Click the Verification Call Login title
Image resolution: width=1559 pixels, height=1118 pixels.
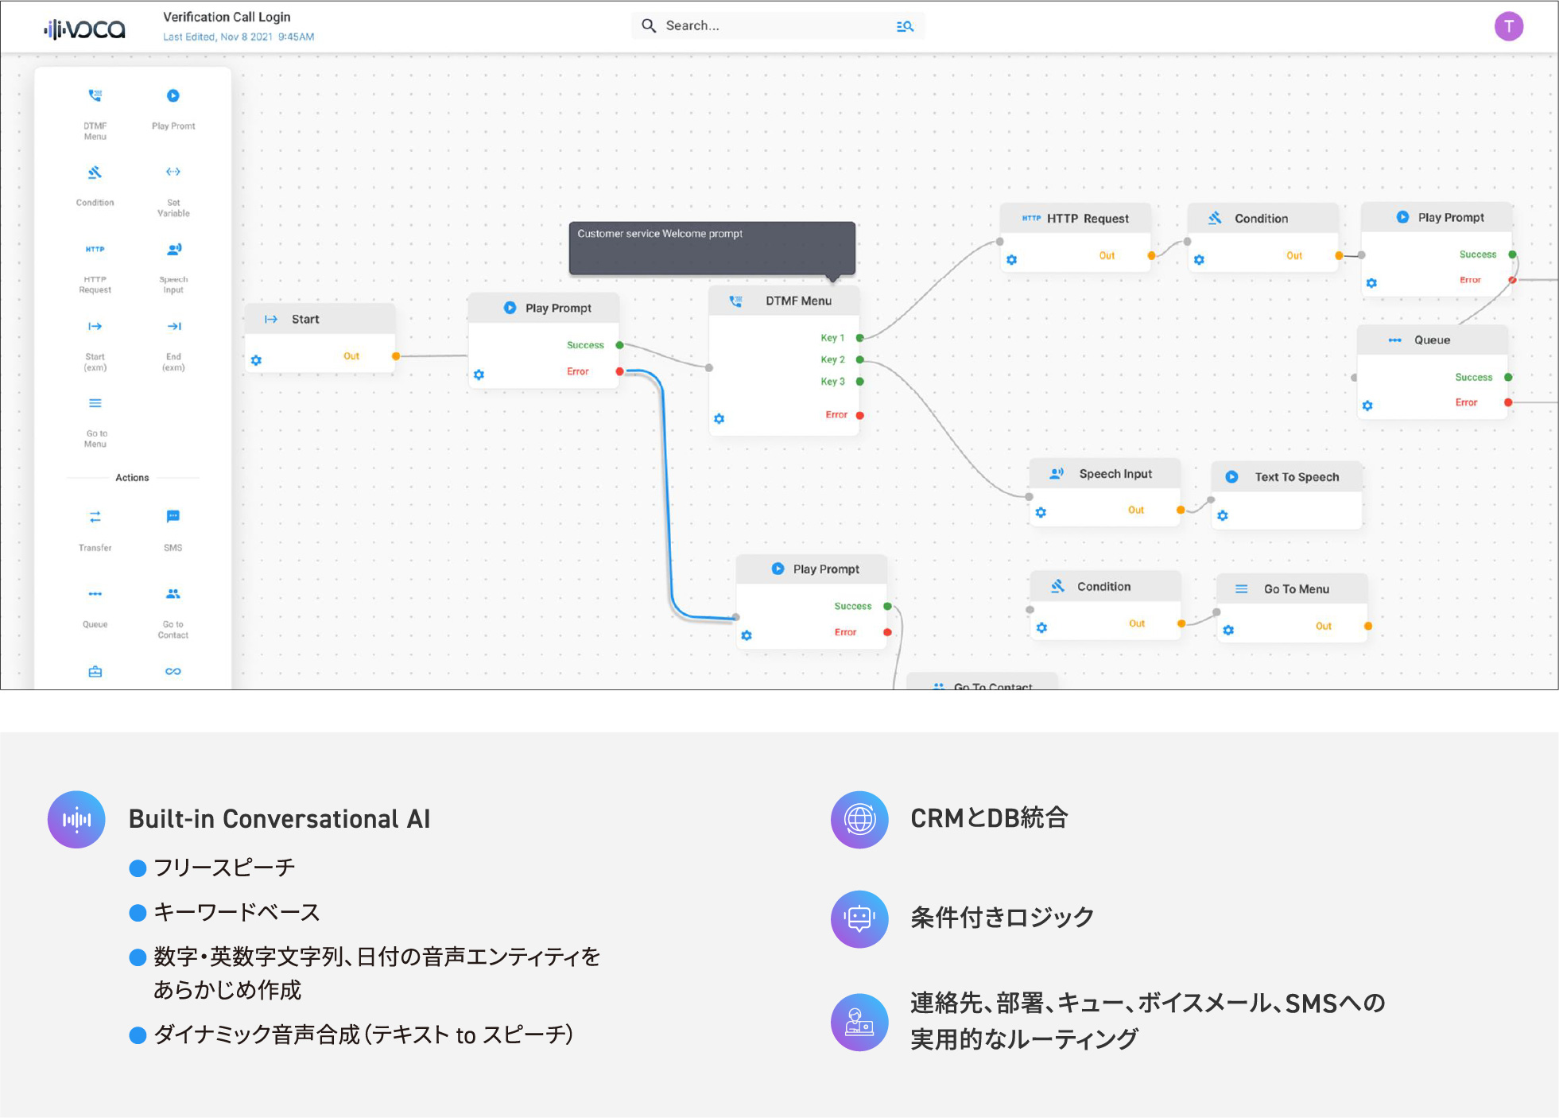click(227, 17)
